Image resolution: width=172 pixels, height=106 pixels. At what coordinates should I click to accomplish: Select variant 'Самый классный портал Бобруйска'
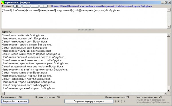click(x=24, y=73)
